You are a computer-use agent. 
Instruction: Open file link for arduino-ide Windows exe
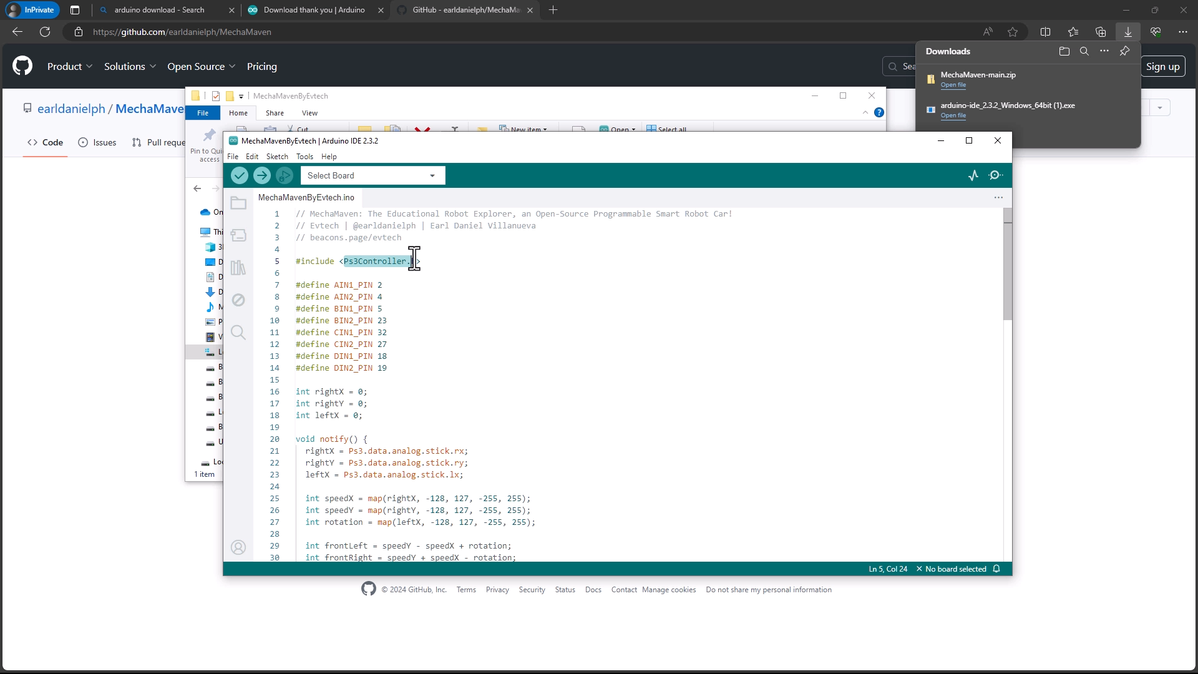click(953, 115)
